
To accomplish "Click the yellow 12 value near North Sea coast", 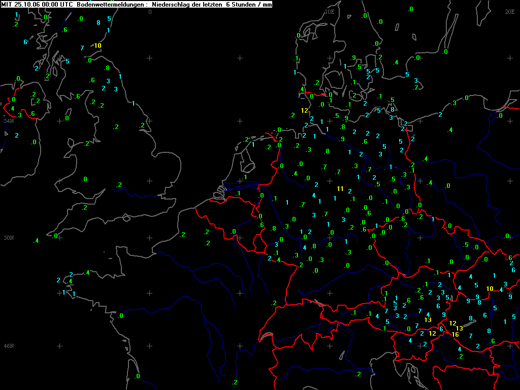I will [x=305, y=110].
